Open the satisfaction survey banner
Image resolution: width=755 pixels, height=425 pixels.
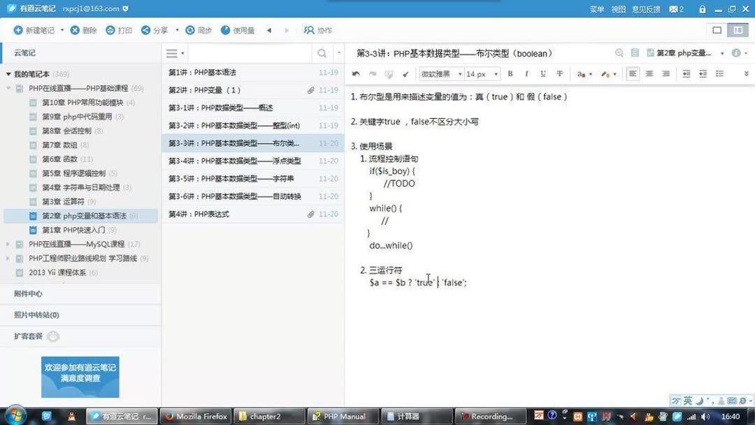[x=80, y=377]
